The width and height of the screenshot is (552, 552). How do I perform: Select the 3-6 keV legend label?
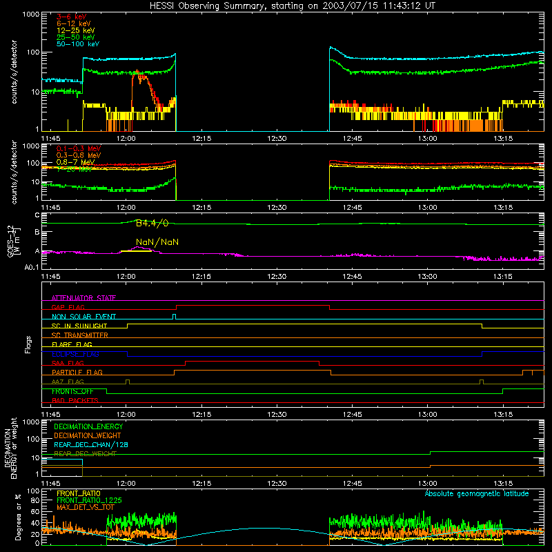coord(72,17)
